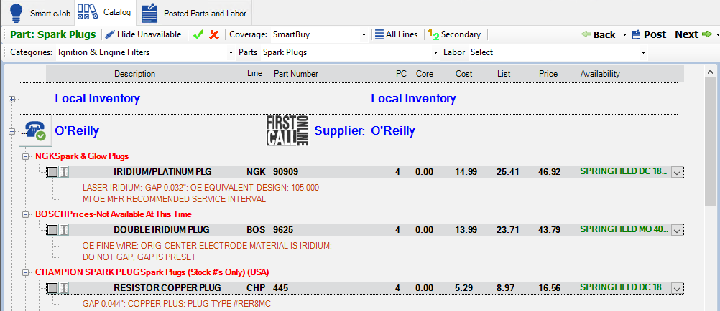This screenshot has width=720, height=311.
Task: Click the Price column header
Action: coord(548,74)
